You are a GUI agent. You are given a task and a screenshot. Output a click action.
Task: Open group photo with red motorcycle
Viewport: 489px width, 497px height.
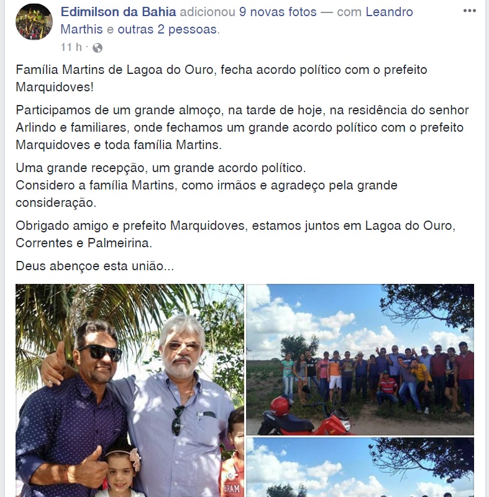(360, 360)
